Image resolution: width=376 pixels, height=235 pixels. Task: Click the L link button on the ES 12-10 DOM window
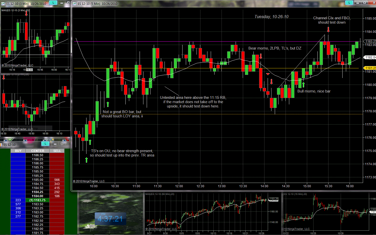point(45,144)
